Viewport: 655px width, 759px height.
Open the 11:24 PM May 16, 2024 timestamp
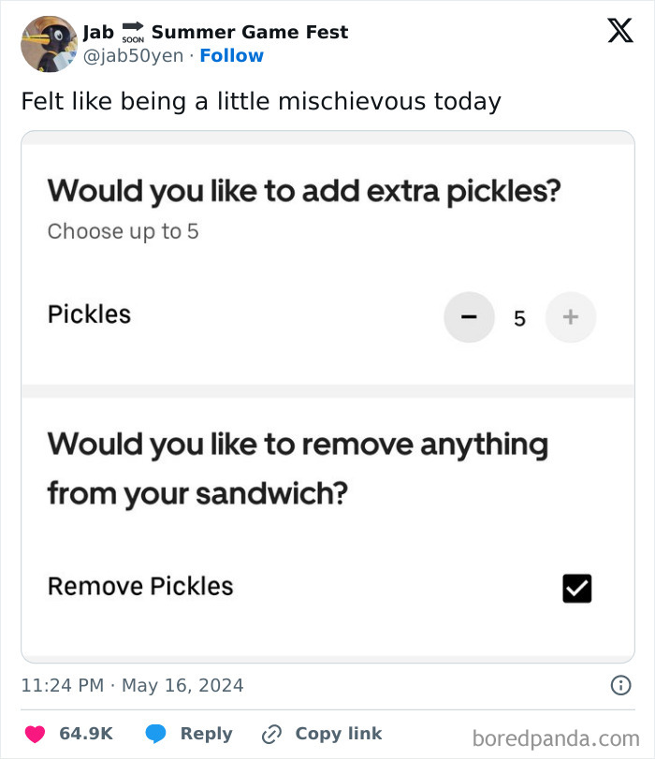click(132, 685)
